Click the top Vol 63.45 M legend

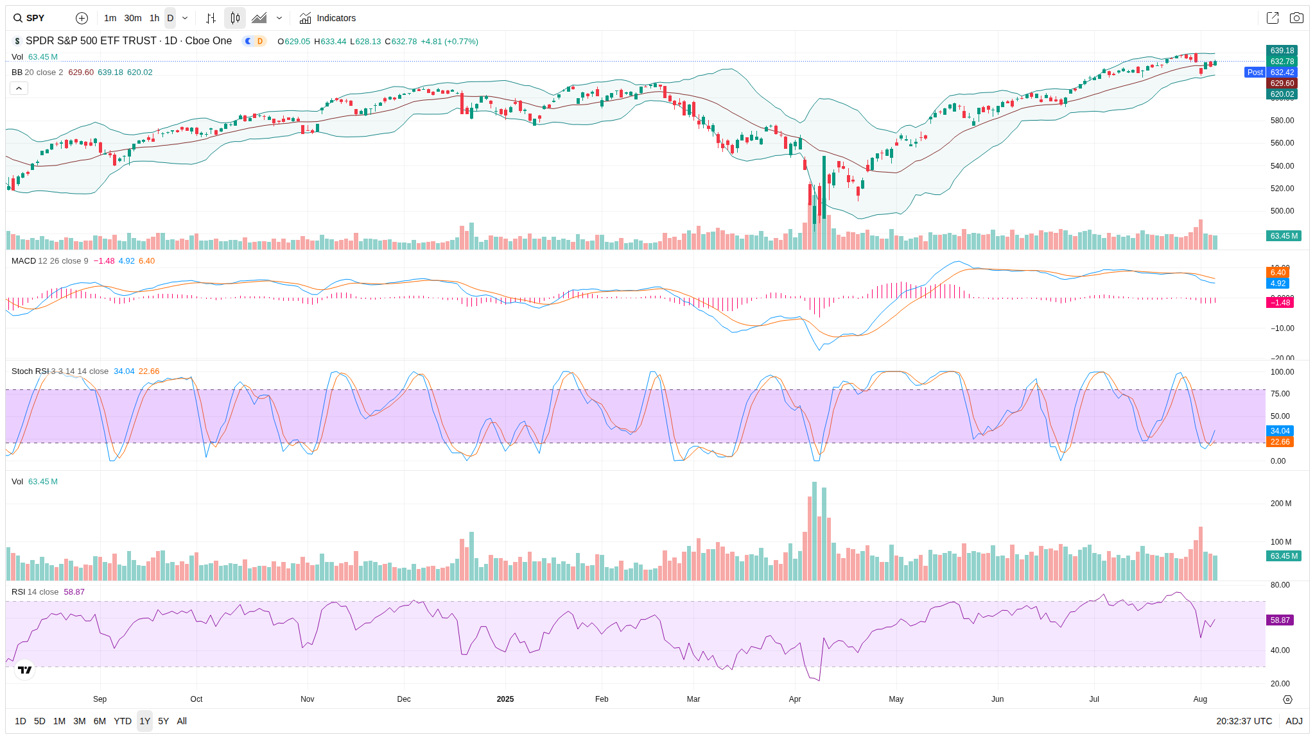click(x=35, y=57)
